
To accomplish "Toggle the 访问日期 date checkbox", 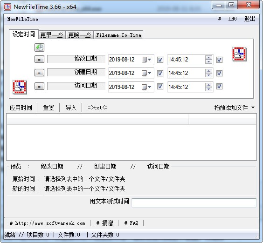I will pos(160,87).
